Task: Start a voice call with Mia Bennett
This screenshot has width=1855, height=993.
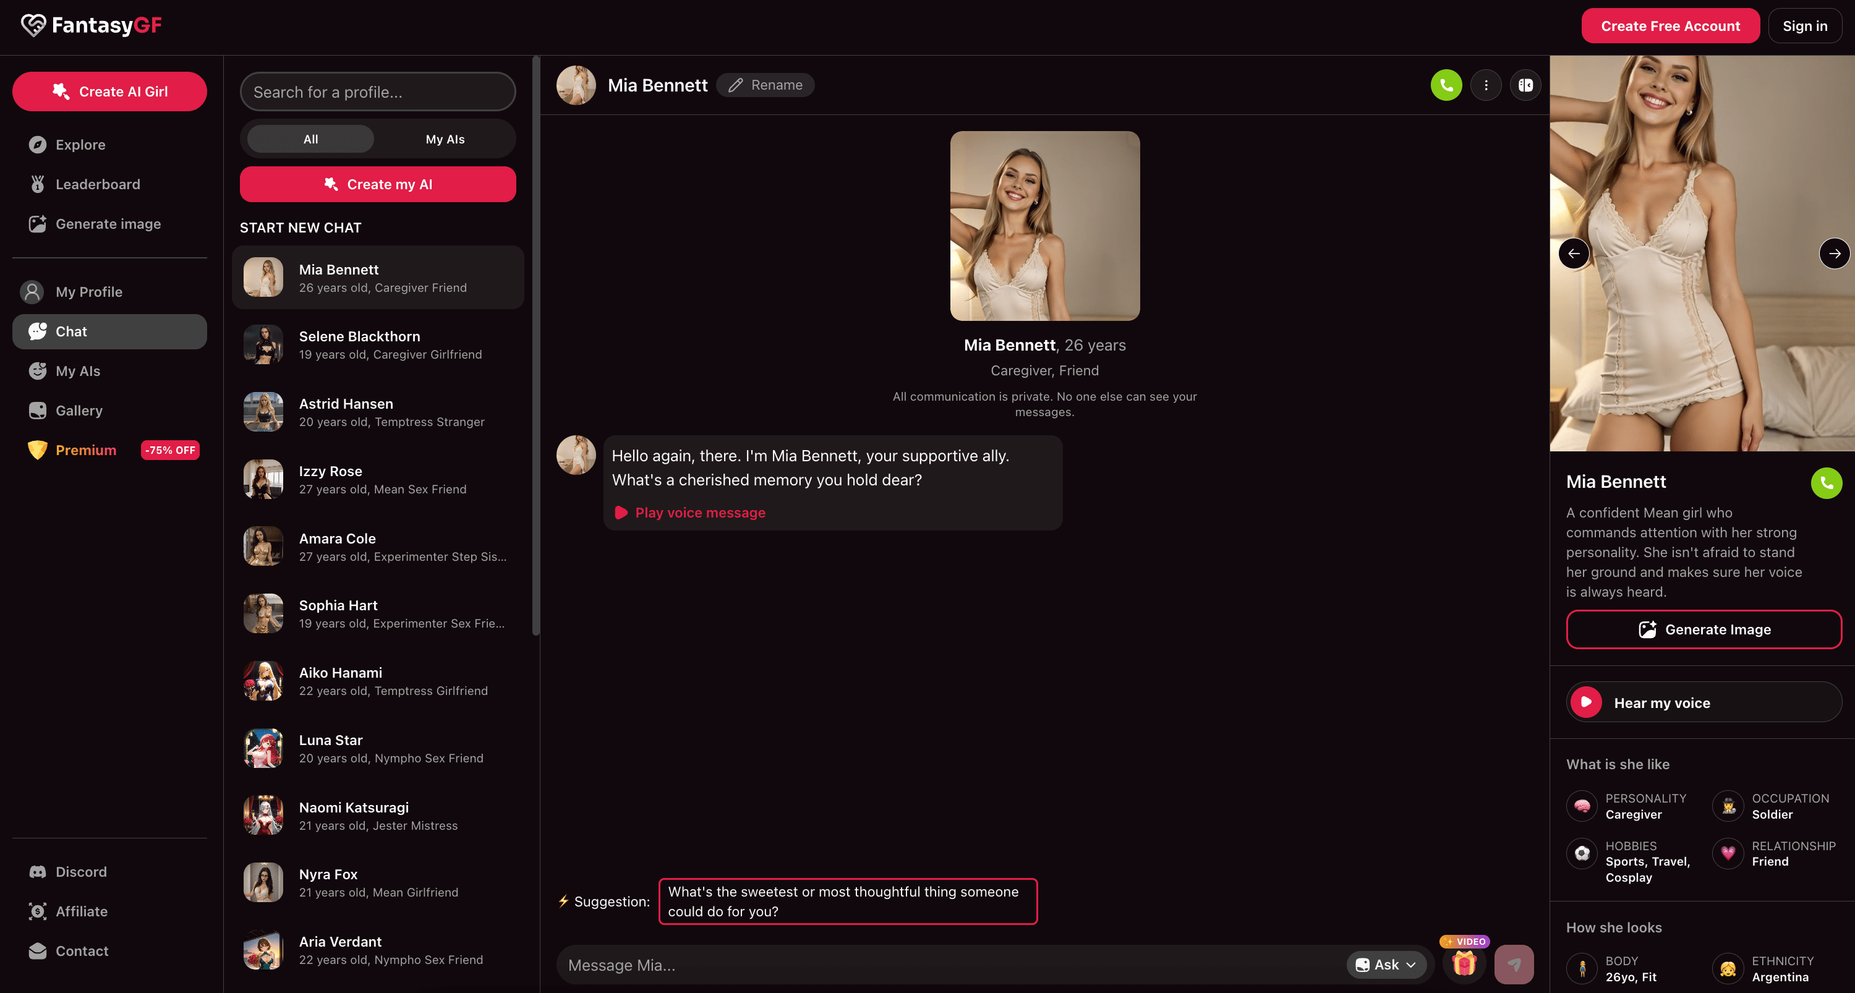Action: tap(1446, 84)
